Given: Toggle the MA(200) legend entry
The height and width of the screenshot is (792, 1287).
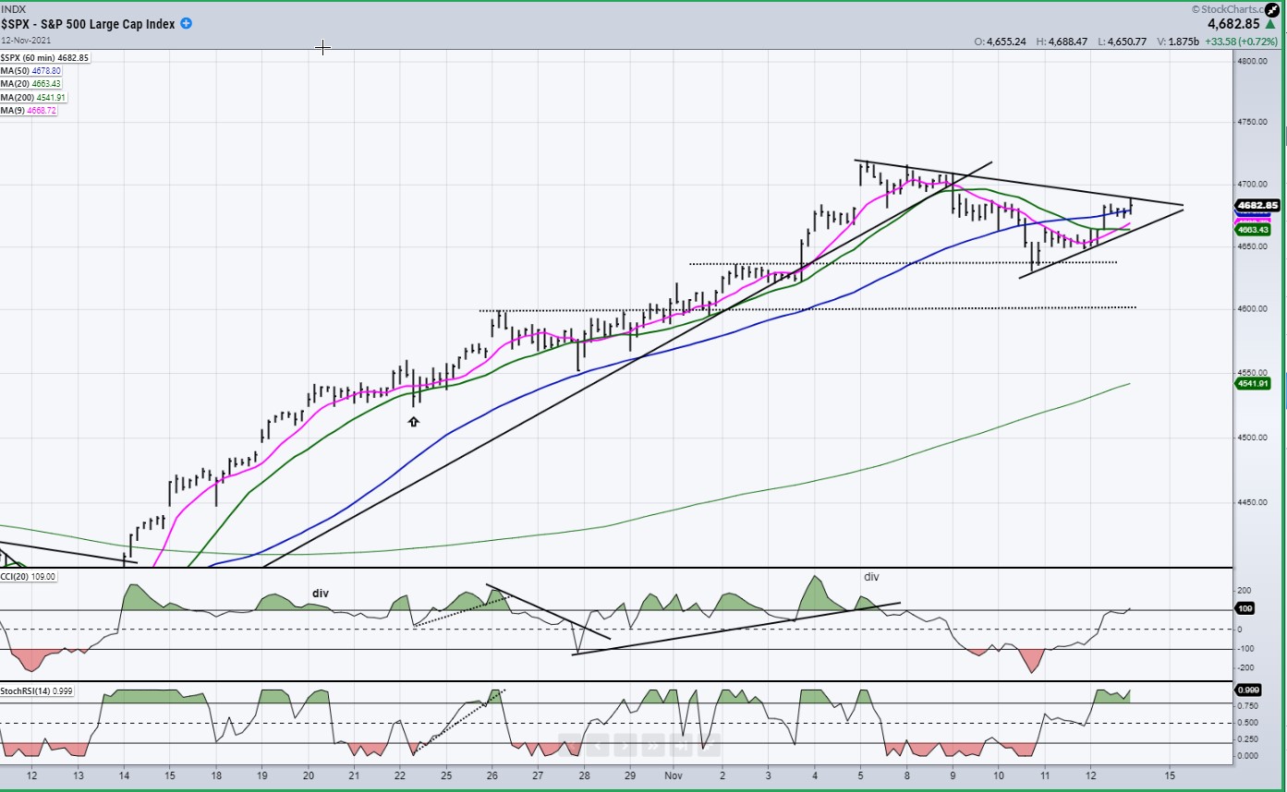Looking at the screenshot, I should click(x=34, y=97).
